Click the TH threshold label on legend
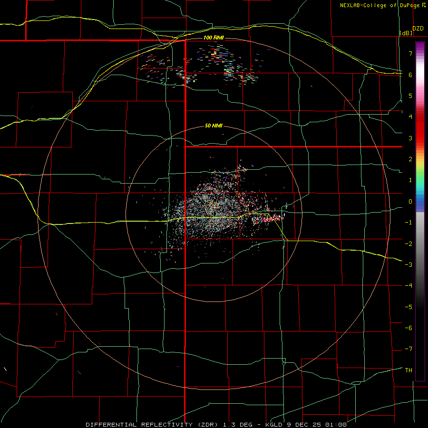The image size is (428, 428). pyautogui.click(x=409, y=370)
